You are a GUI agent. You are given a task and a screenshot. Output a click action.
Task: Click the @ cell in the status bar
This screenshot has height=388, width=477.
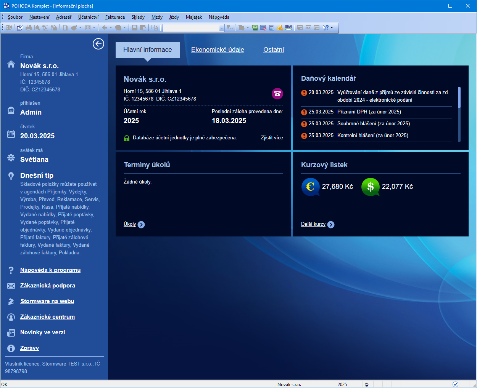(x=366, y=385)
